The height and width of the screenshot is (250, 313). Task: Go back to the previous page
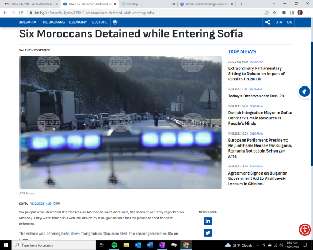pos(5,13)
